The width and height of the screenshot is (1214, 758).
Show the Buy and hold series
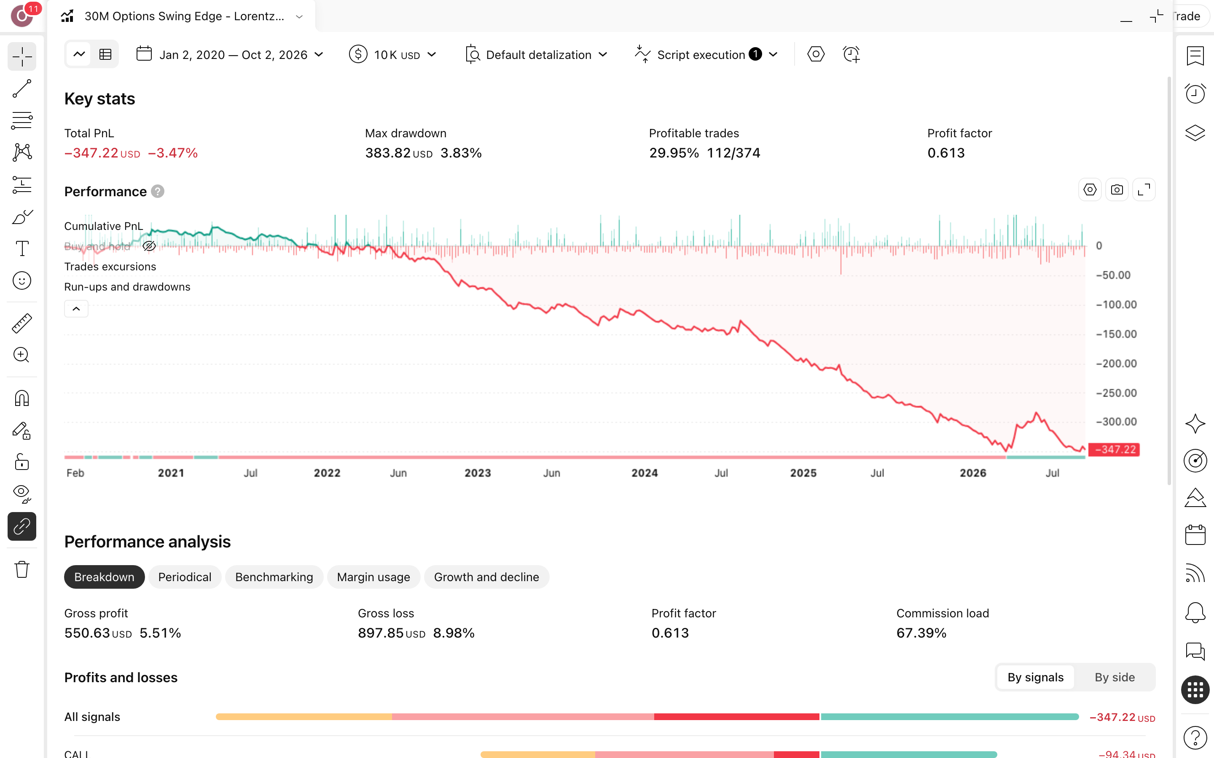coord(149,246)
